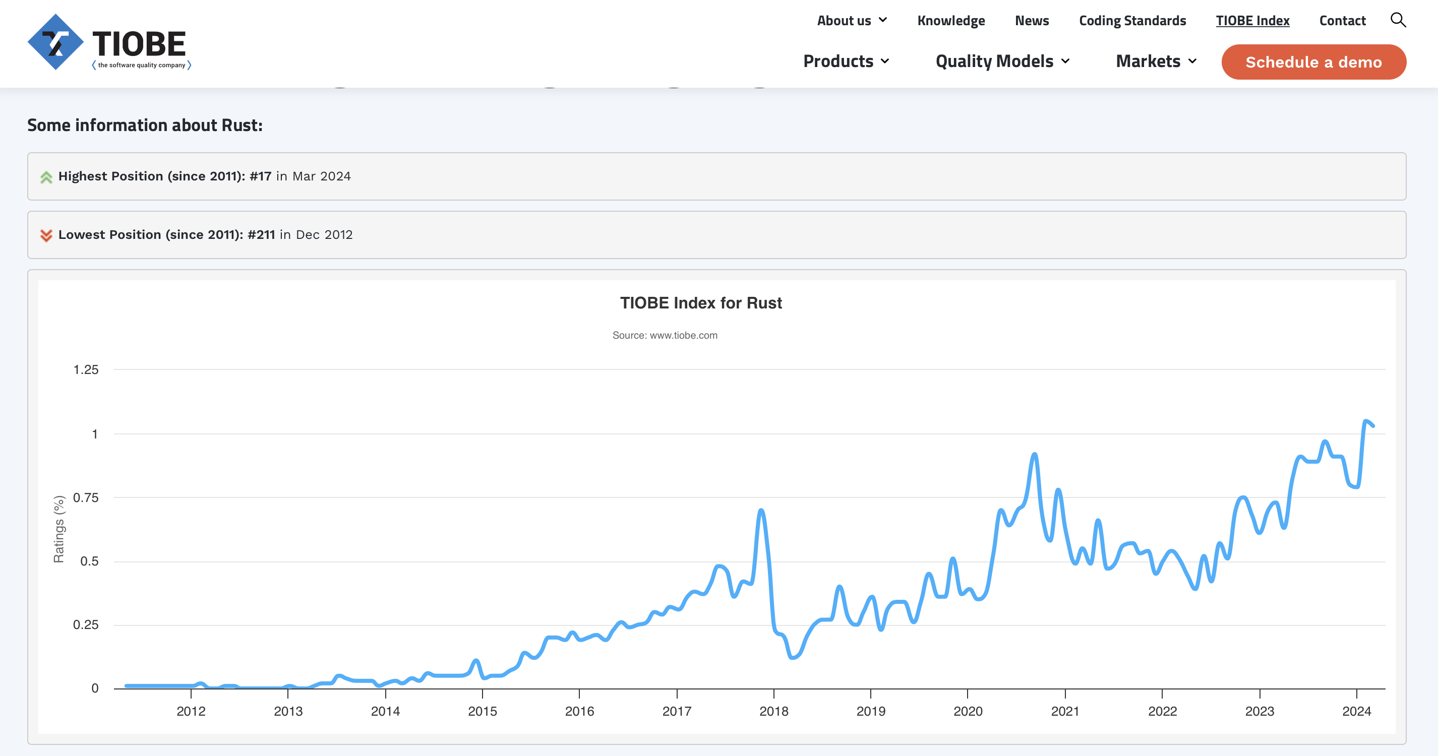Click the Highest Position info row
The height and width of the screenshot is (756, 1438).
click(716, 176)
